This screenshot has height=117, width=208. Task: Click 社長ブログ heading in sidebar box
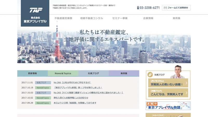(159, 75)
